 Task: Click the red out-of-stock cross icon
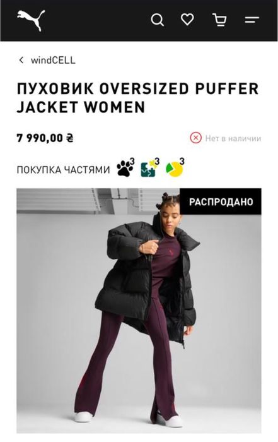(195, 138)
